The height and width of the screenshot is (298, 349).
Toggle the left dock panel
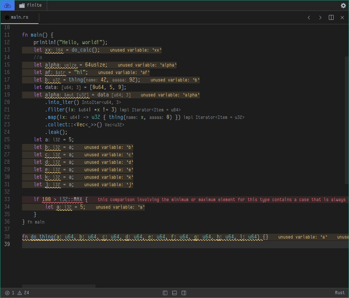click(165, 293)
